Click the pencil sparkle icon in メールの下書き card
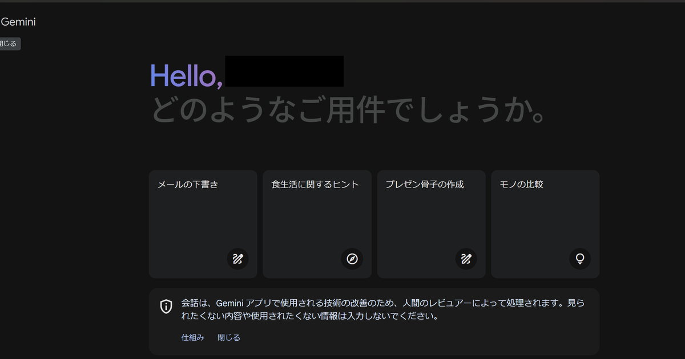Image resolution: width=685 pixels, height=359 pixels. pyautogui.click(x=237, y=259)
